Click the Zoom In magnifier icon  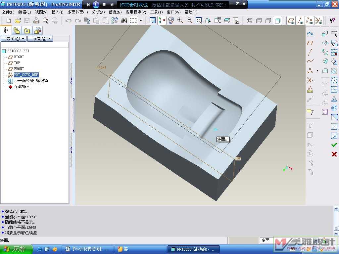click(x=180, y=21)
